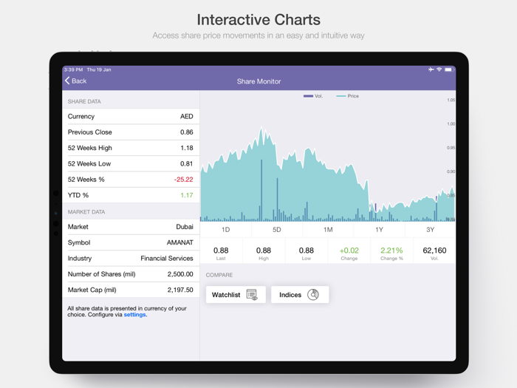Click the price peak on the area chart
Viewport: 517px width, 388px height.
pyautogui.click(x=261, y=129)
